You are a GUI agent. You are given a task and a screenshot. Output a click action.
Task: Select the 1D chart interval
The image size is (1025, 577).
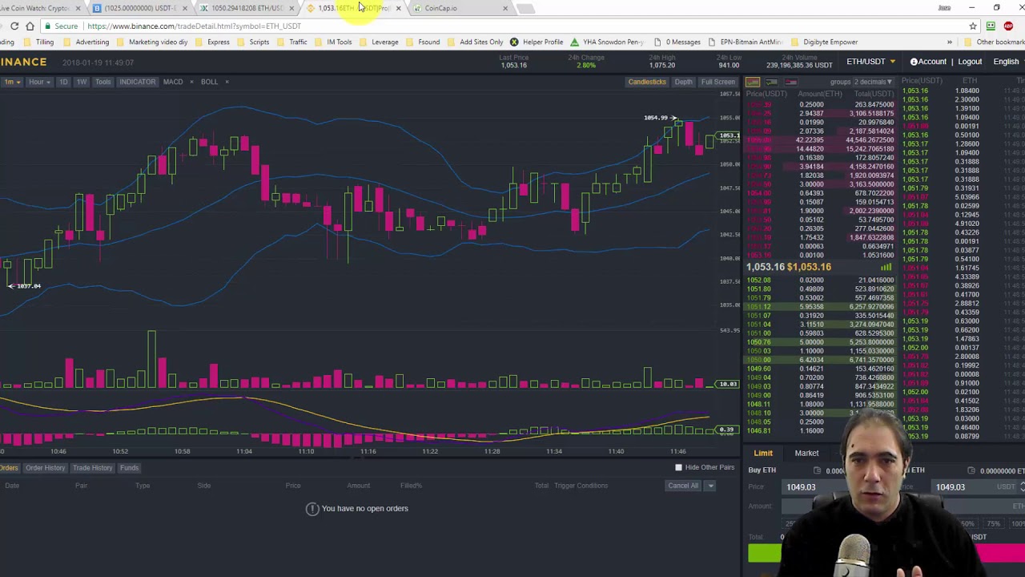[x=63, y=82]
